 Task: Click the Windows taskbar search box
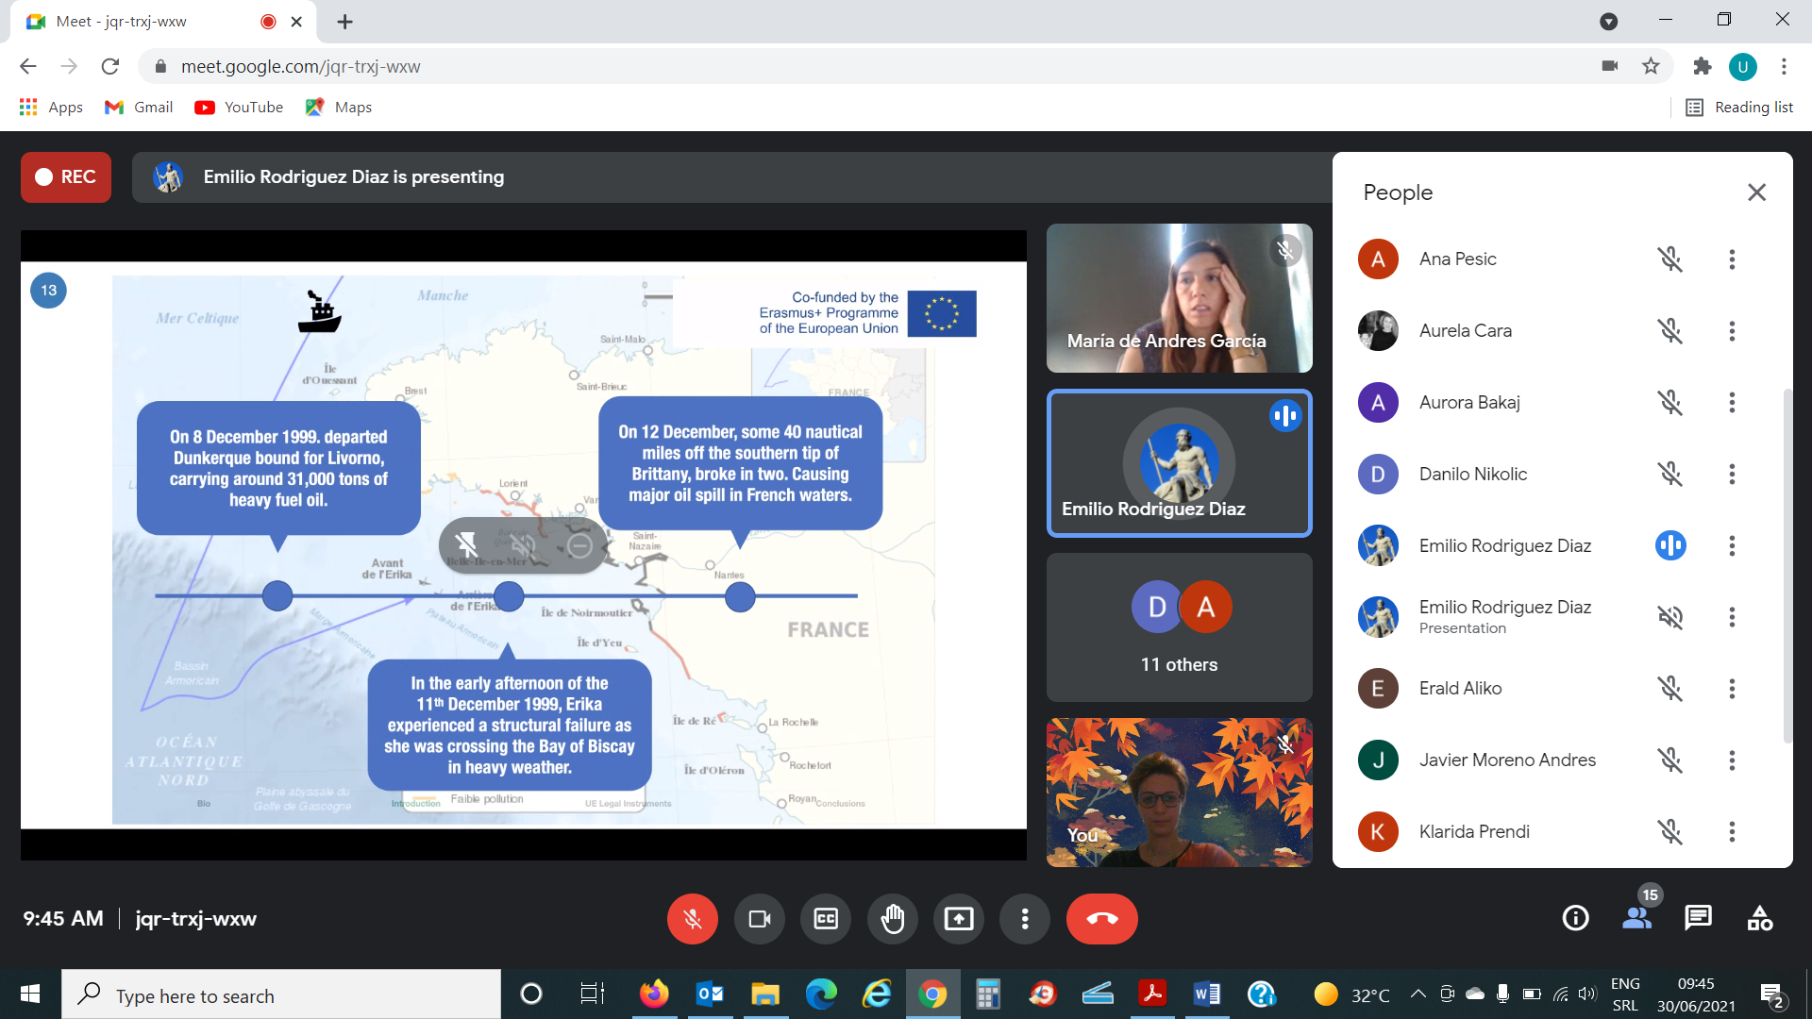coord(281,995)
